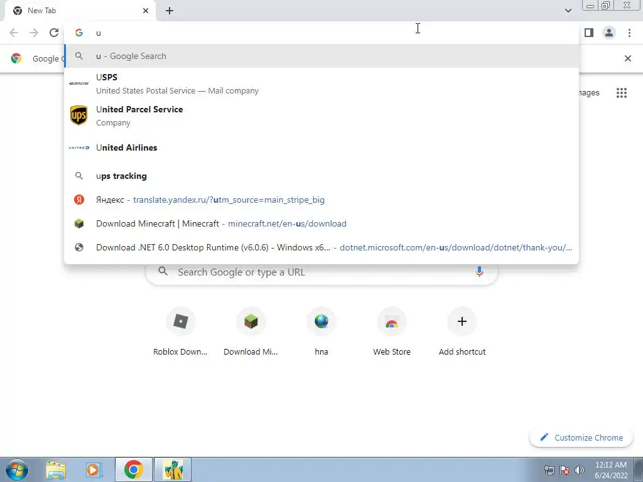
Task: Click the browser forward arrow
Action: click(34, 33)
